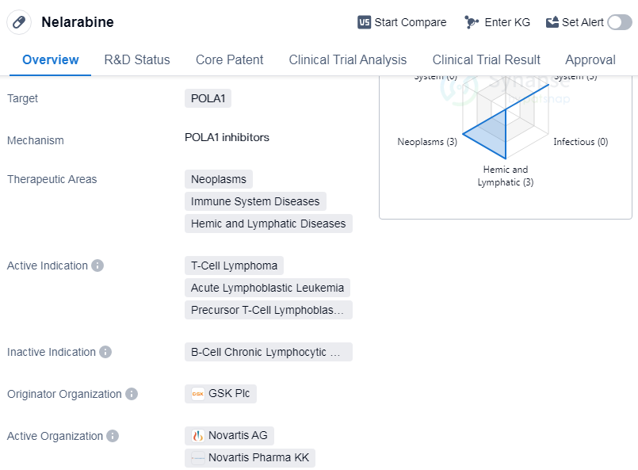Image resolution: width=638 pixels, height=470 pixels.
Task: Click the Hemic and Lymphatic Diseases tag
Action: coord(268,224)
